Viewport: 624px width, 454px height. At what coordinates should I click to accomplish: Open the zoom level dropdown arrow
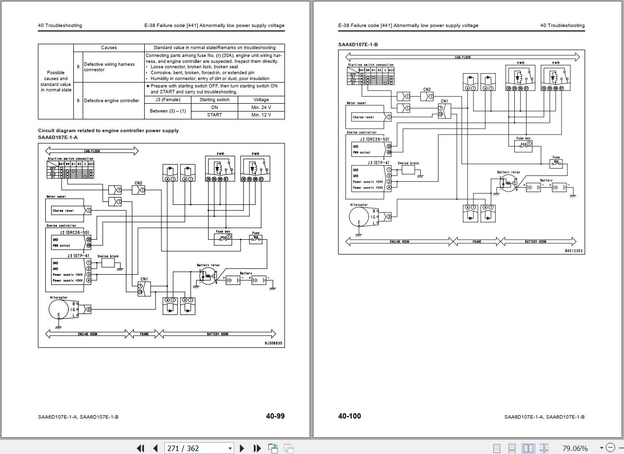click(x=601, y=448)
